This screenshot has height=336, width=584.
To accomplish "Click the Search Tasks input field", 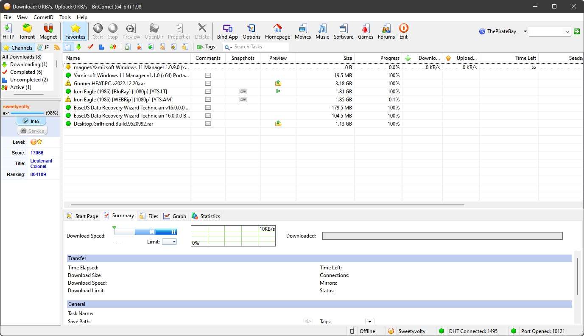I will point(260,47).
